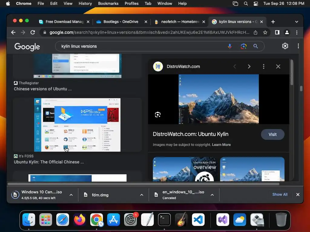Open App Store from the Dock

(114, 220)
